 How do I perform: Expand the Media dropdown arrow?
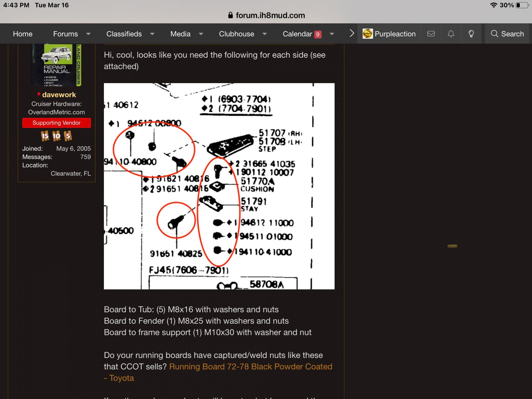tap(201, 34)
